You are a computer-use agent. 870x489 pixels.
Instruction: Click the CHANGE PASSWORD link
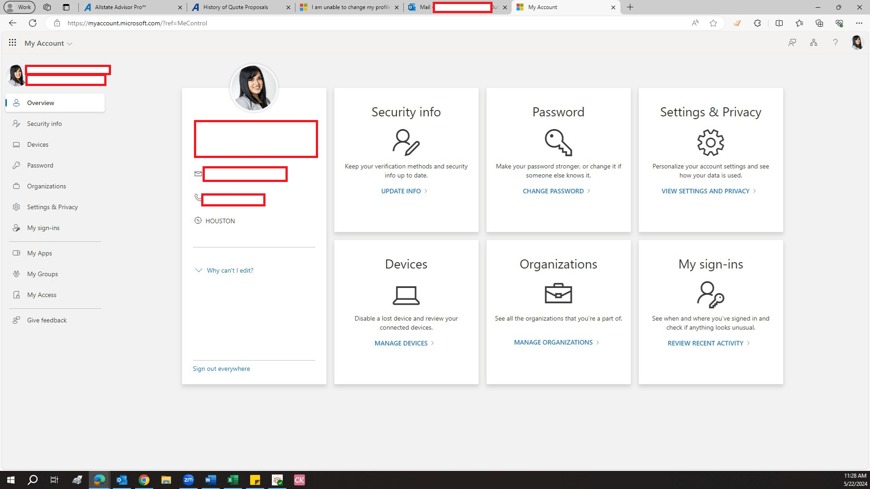[556, 191]
